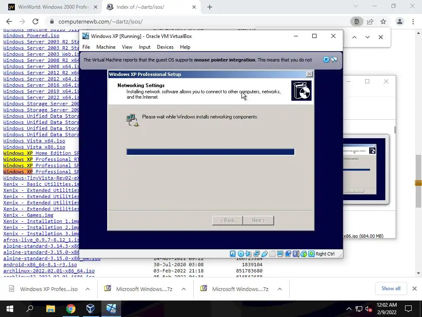
Task: Click the padlock site info icon
Action: click(52, 21)
